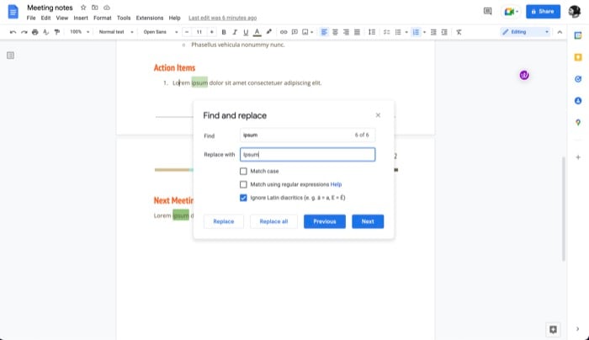Click the Replace button
This screenshot has width=589, height=340.
tap(224, 221)
